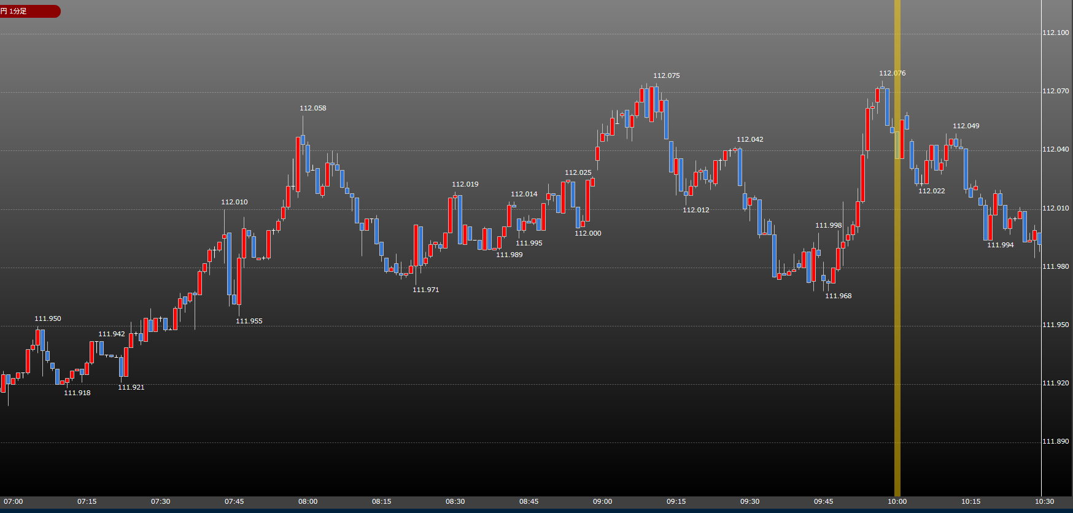
Task: Click the 07:15 label on time axis
Action: [87, 501]
